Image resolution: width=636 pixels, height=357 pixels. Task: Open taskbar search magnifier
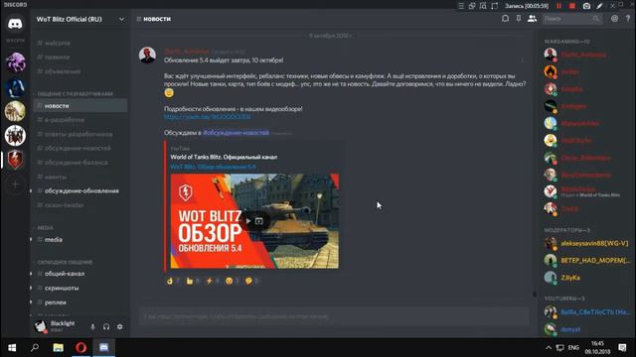pos(35,348)
